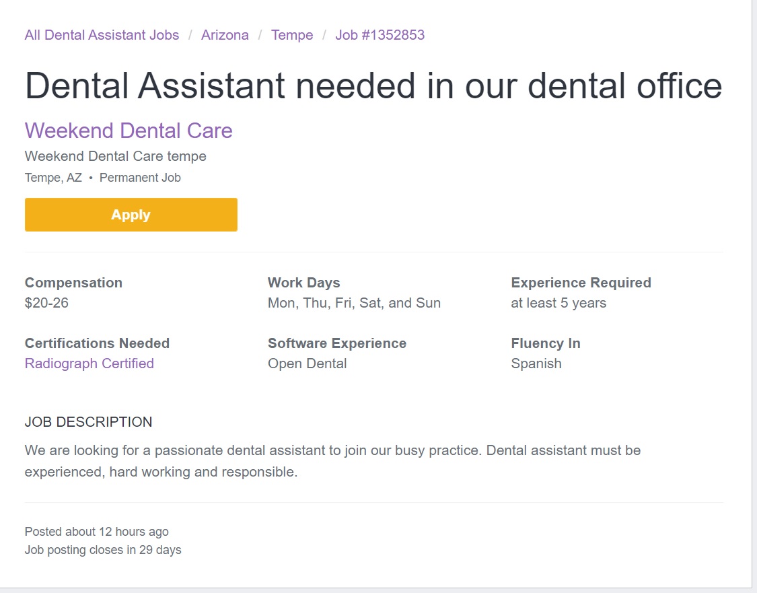Image resolution: width=757 pixels, height=593 pixels.
Task: Click the Posted about 12 hours ago text
Action: click(x=96, y=532)
